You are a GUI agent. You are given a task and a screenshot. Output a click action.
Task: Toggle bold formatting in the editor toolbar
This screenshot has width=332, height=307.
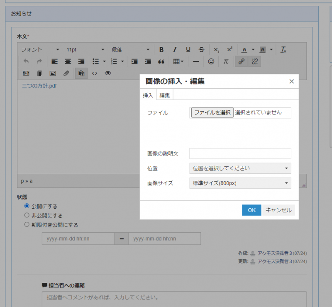click(161, 50)
